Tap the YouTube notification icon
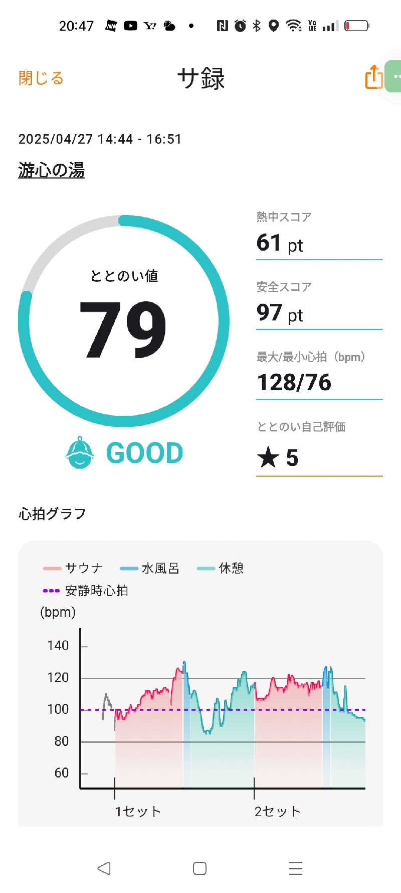This screenshot has width=401, height=893. click(x=130, y=26)
